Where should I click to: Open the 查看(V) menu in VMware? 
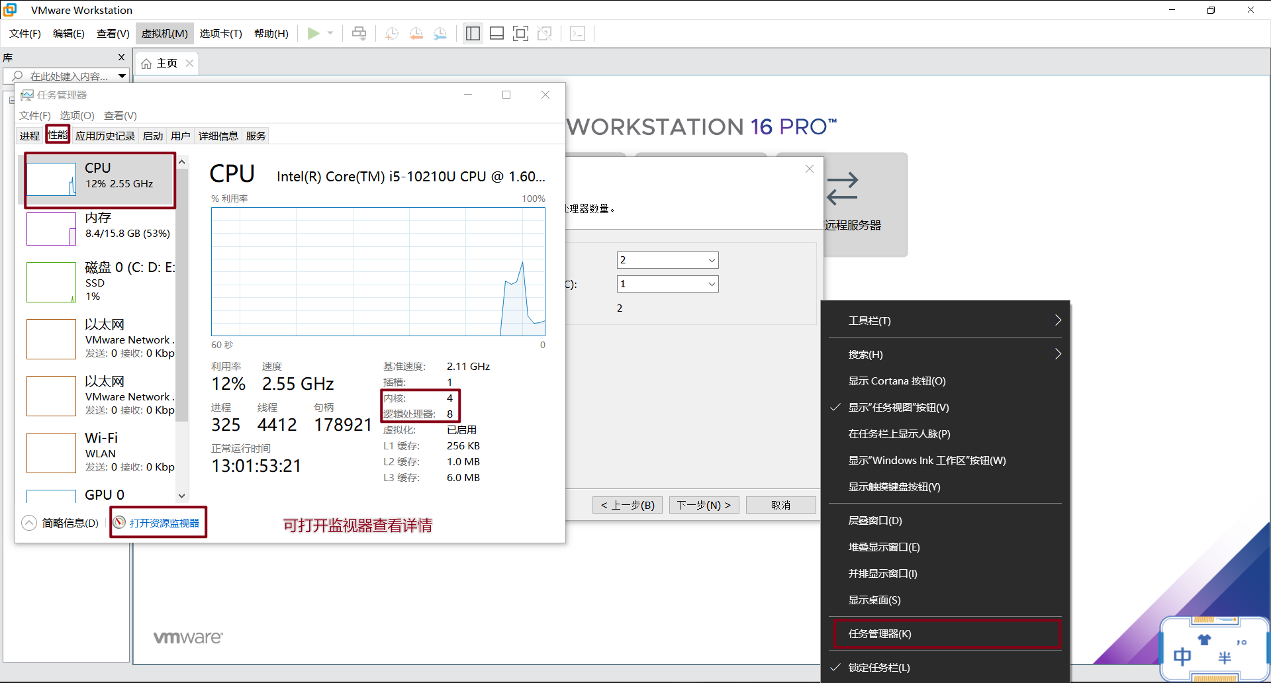[113, 33]
